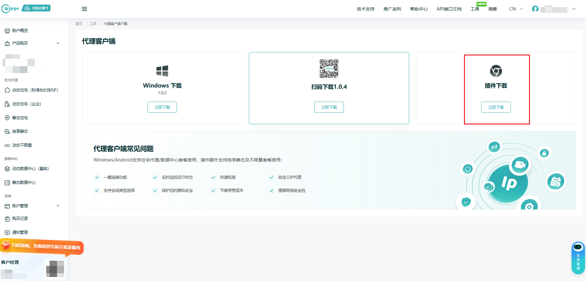Screen dimensions: 586x281
Task: Open the 工具 menu marked NEW
Action: coord(475,9)
